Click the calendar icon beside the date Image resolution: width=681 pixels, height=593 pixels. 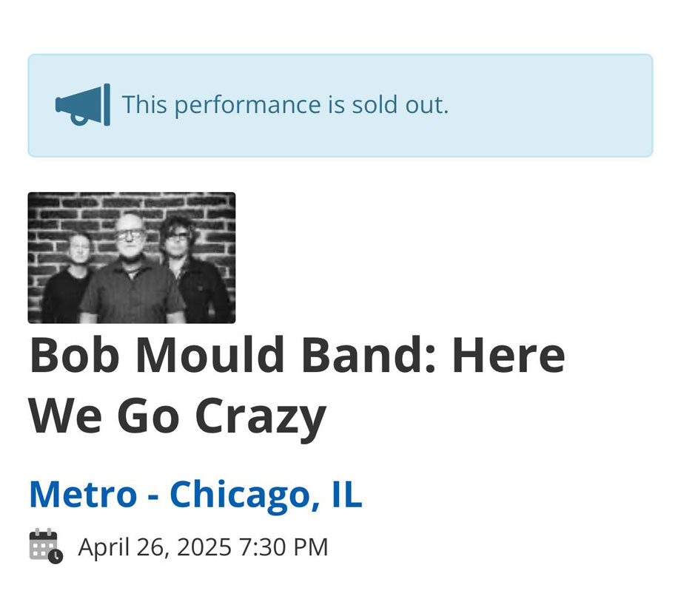[44, 544]
